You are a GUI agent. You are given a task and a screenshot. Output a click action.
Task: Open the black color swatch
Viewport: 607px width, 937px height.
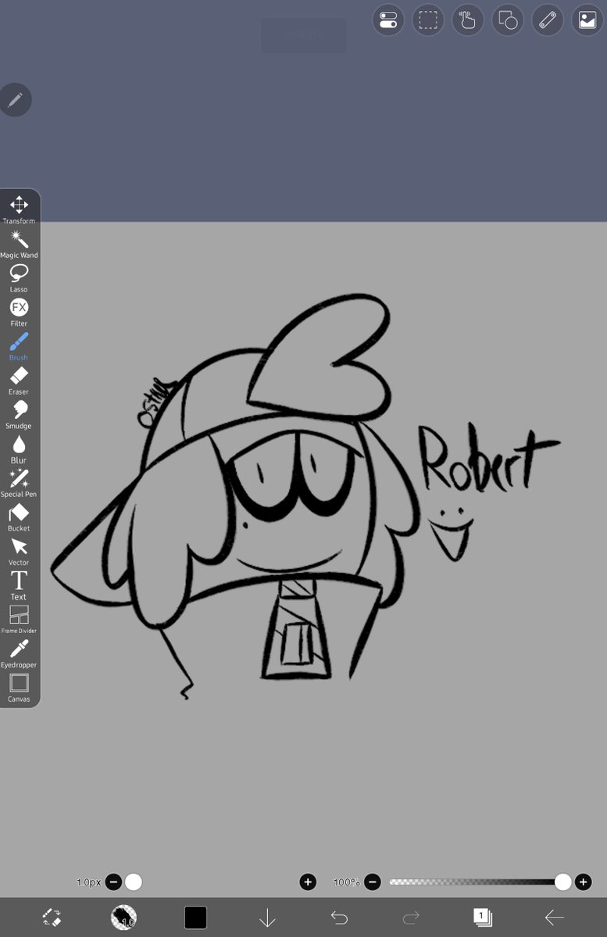195,917
